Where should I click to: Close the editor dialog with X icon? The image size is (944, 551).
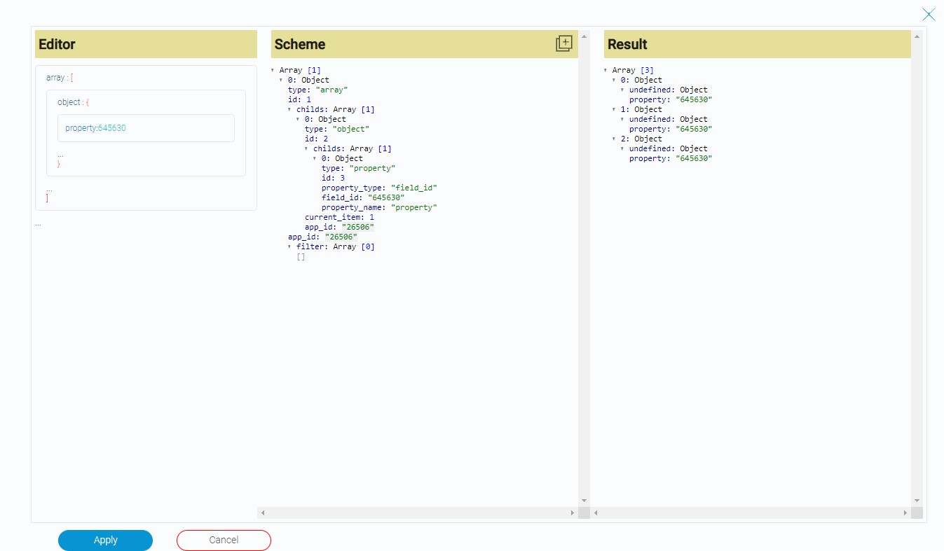929,14
